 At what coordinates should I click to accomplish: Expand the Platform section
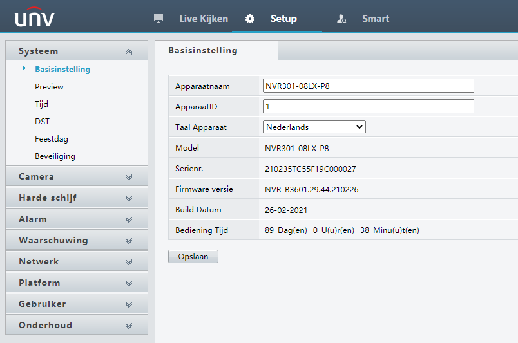77,283
